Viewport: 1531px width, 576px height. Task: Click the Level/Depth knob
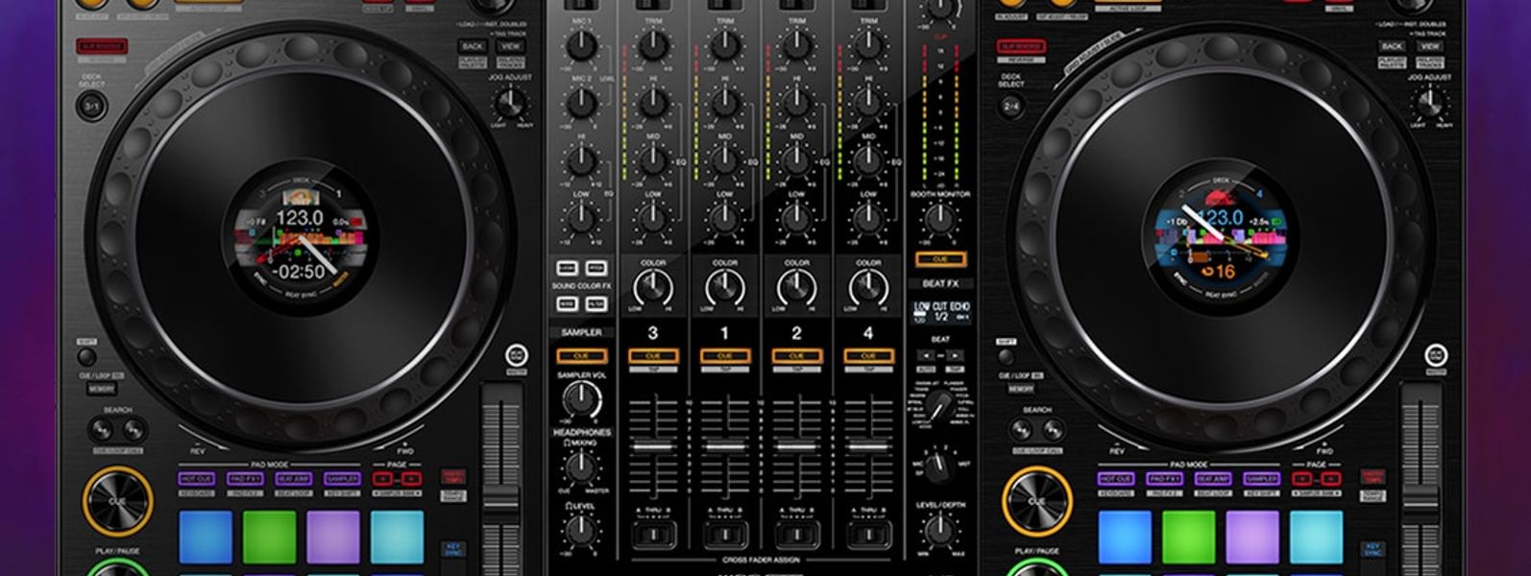pyautogui.click(x=940, y=531)
